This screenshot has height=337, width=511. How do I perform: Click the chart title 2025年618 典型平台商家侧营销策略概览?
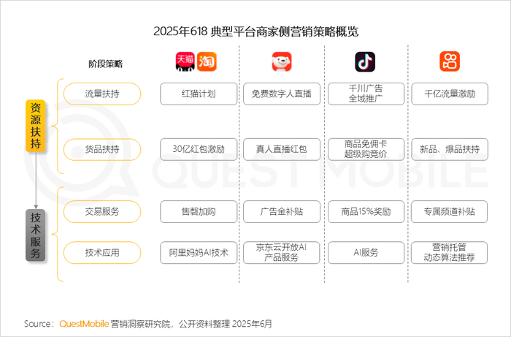pyautogui.click(x=255, y=31)
